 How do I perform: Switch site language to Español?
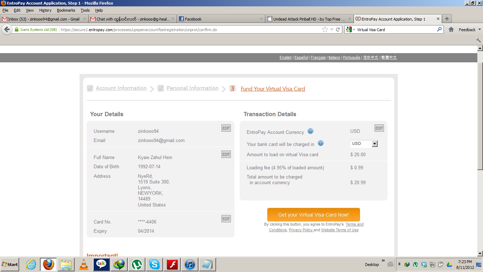click(301, 57)
